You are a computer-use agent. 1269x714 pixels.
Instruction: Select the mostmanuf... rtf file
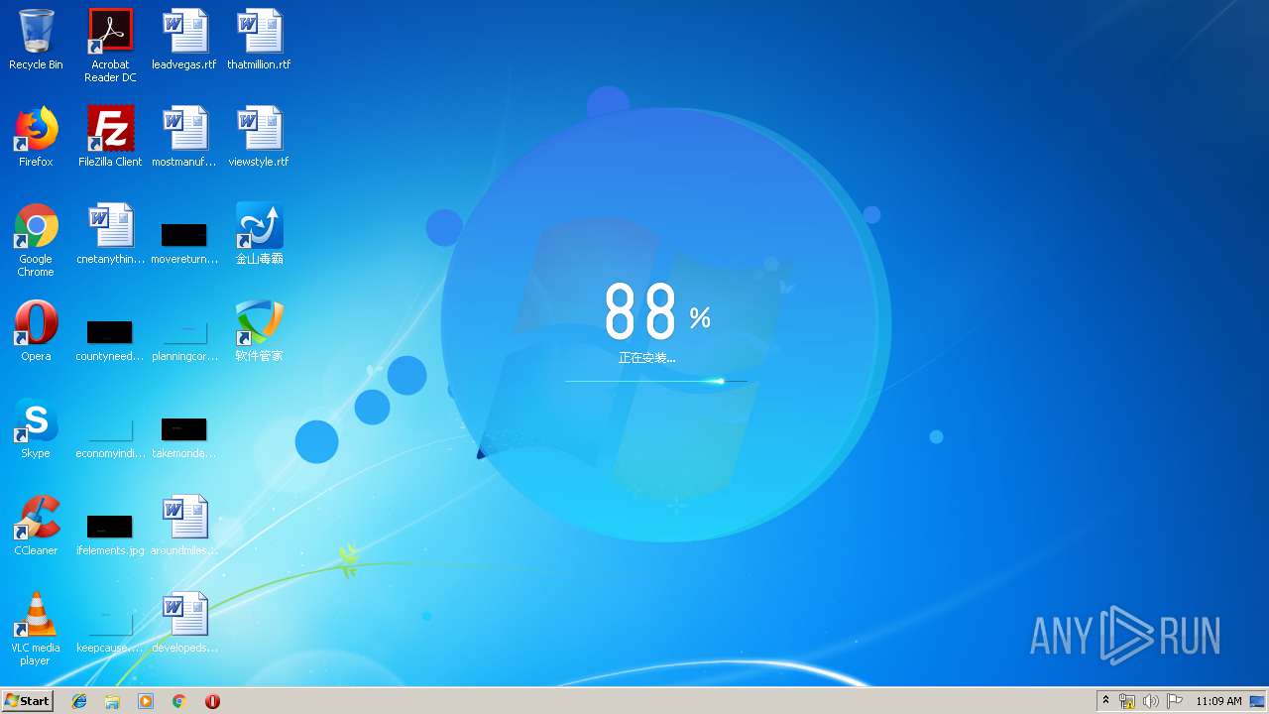tap(184, 137)
